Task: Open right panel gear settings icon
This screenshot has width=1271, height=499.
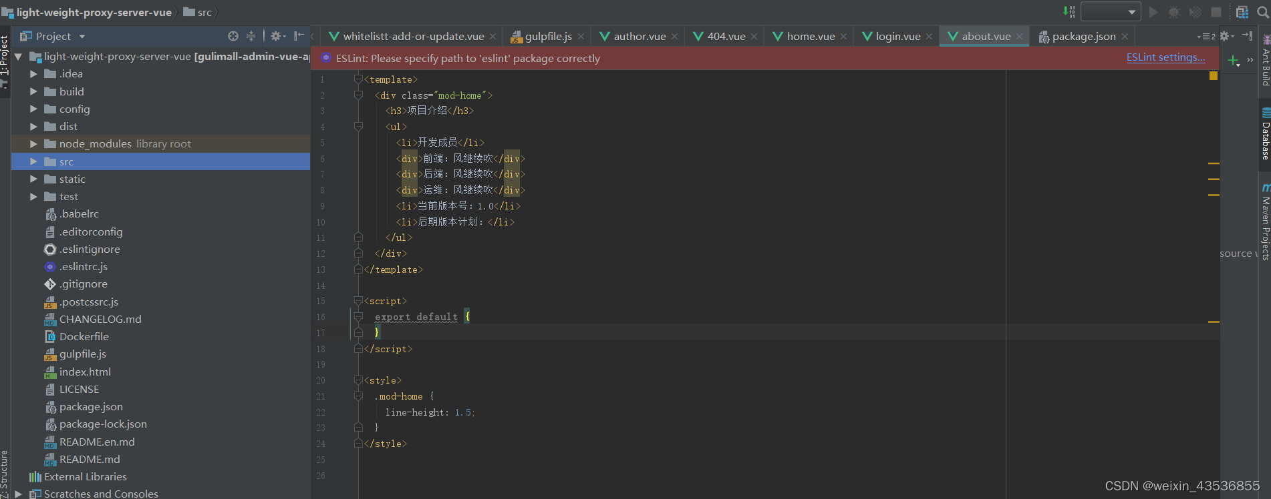Action: click(x=1226, y=36)
